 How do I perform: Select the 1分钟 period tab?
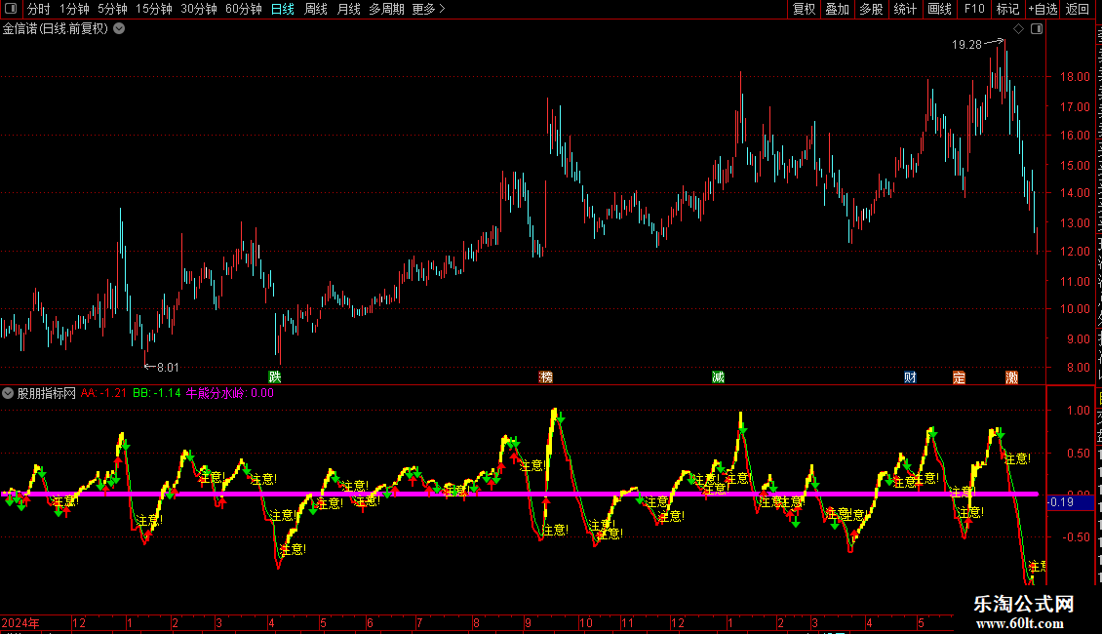pos(74,9)
